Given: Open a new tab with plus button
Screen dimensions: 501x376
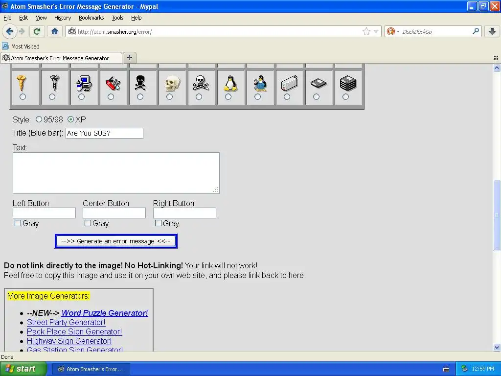Looking at the screenshot, I should (129, 58).
